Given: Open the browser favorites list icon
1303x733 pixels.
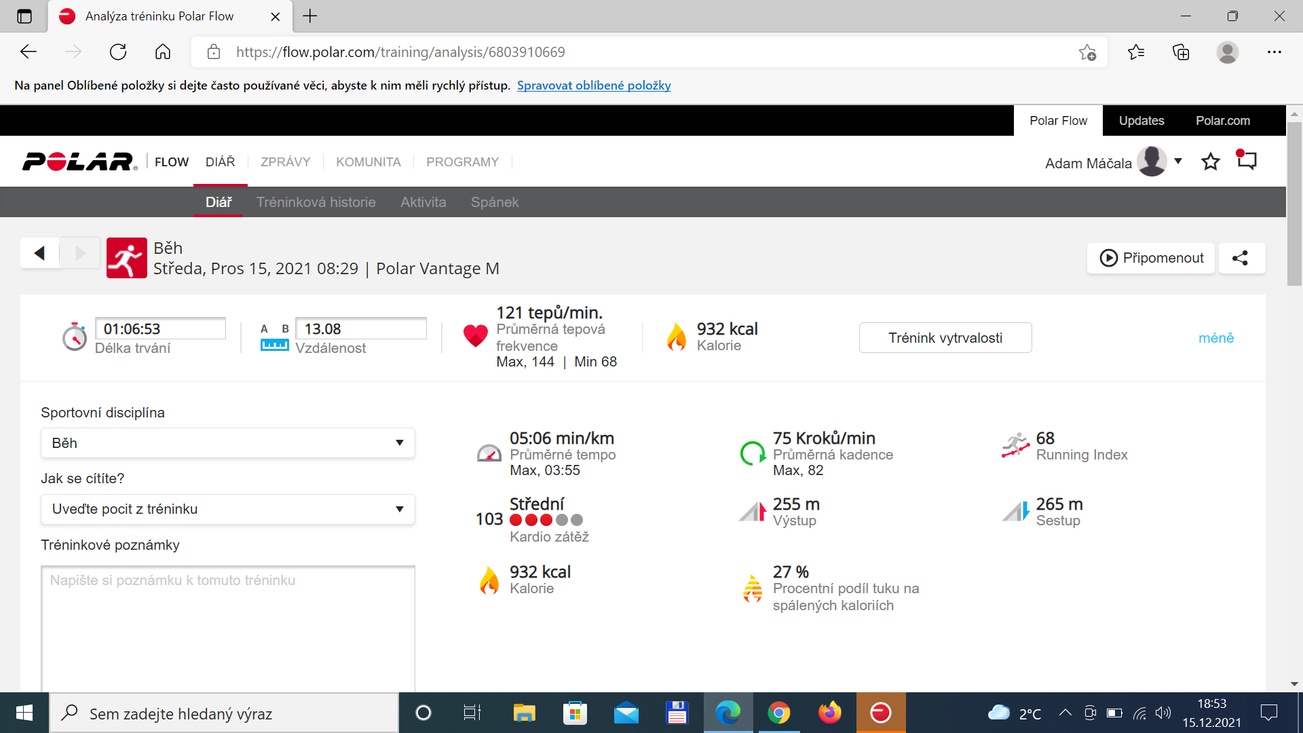Looking at the screenshot, I should [1136, 52].
